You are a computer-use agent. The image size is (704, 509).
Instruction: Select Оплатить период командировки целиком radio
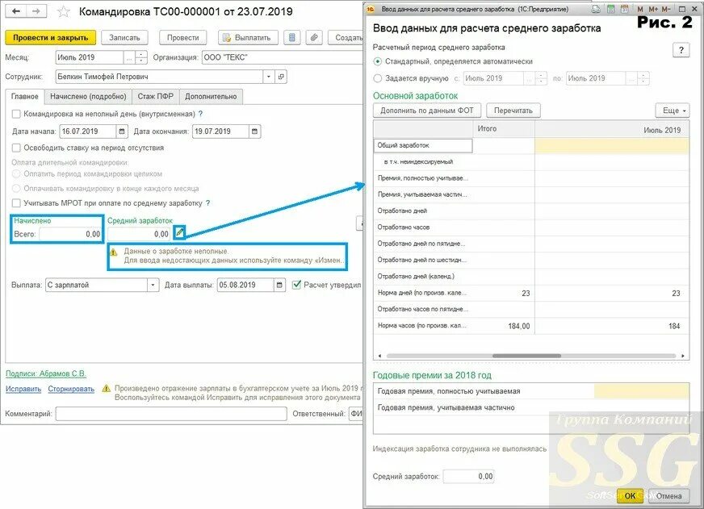pos(16,174)
